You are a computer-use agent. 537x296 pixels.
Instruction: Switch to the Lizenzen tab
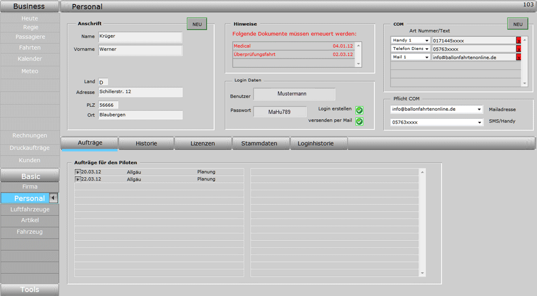click(202, 143)
